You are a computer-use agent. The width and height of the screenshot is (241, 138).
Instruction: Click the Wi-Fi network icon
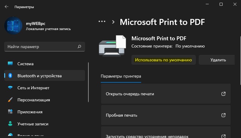(x=10, y=87)
